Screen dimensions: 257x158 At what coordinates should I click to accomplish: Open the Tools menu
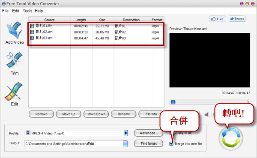click(x=27, y=11)
